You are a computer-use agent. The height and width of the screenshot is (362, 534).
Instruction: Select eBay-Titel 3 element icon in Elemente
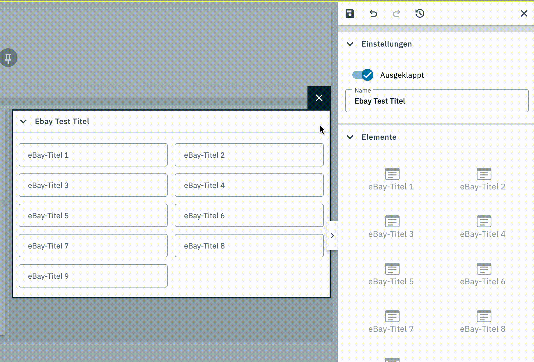coord(392,221)
